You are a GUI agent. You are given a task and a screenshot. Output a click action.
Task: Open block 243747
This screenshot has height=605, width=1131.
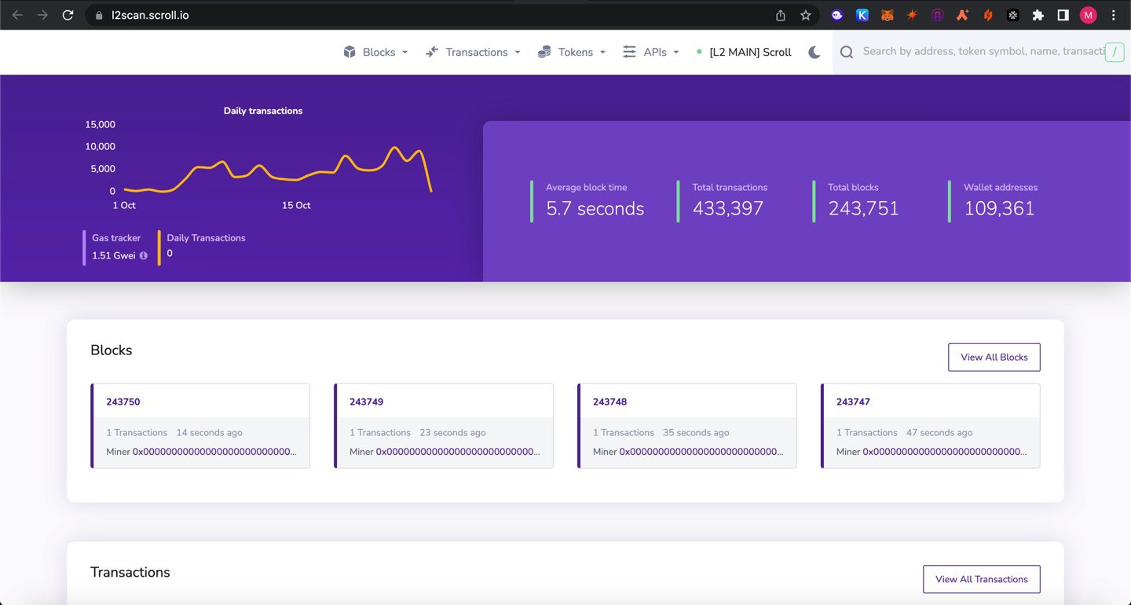(x=854, y=401)
